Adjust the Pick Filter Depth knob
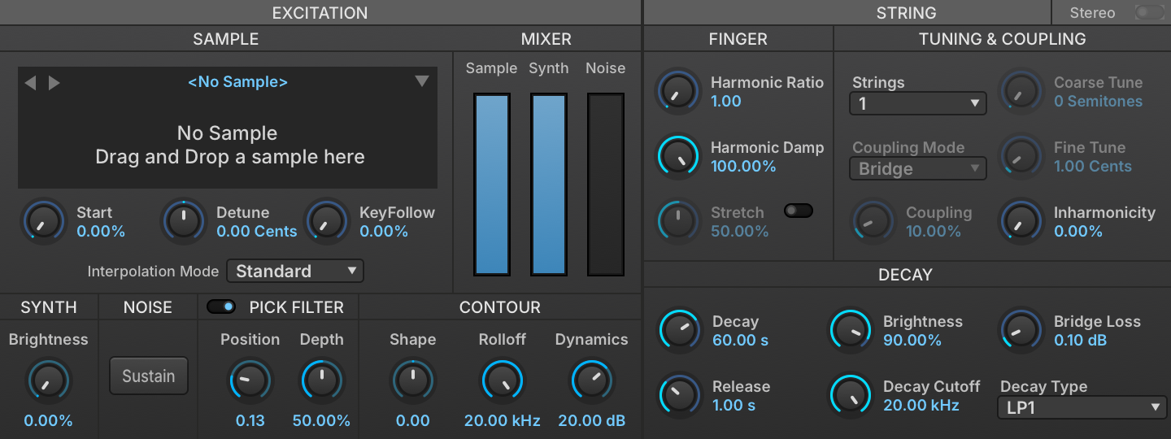Image resolution: width=1171 pixels, height=439 pixels. point(322,381)
